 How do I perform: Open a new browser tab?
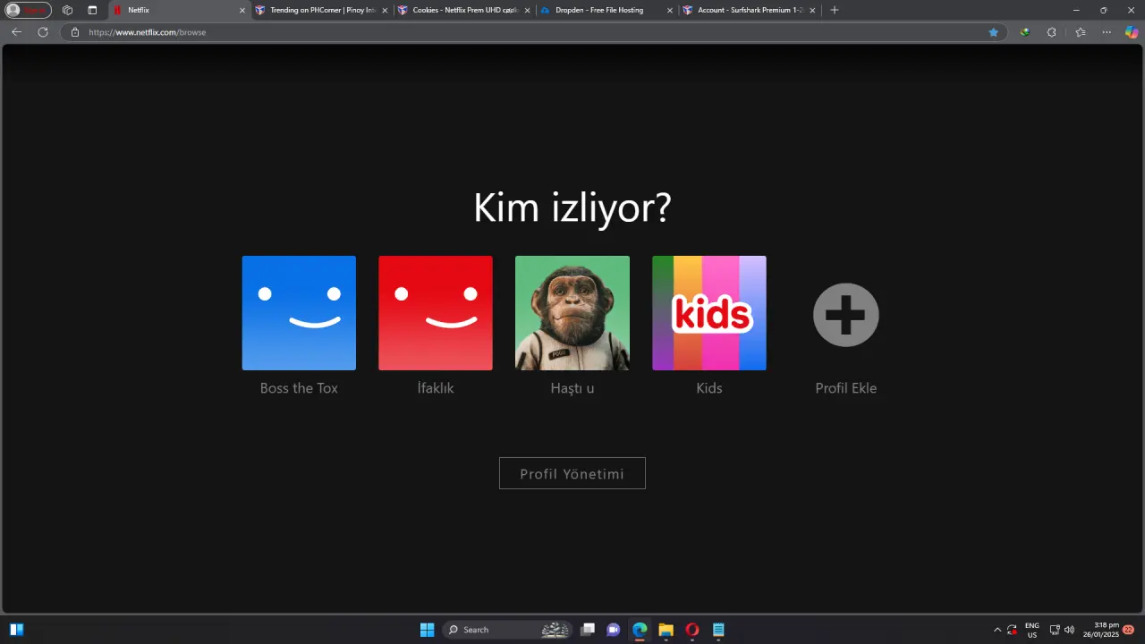coord(835,10)
